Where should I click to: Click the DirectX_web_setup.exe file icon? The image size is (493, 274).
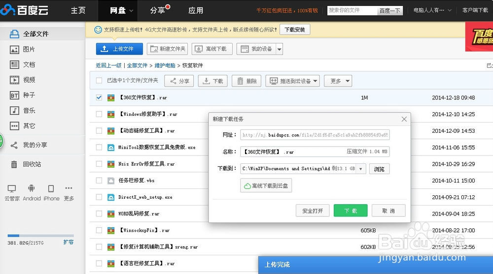[111, 197]
